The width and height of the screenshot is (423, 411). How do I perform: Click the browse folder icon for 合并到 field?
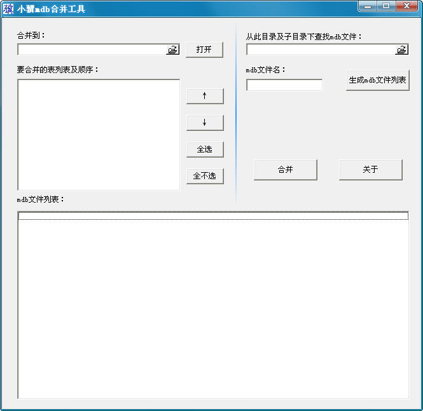pos(172,50)
